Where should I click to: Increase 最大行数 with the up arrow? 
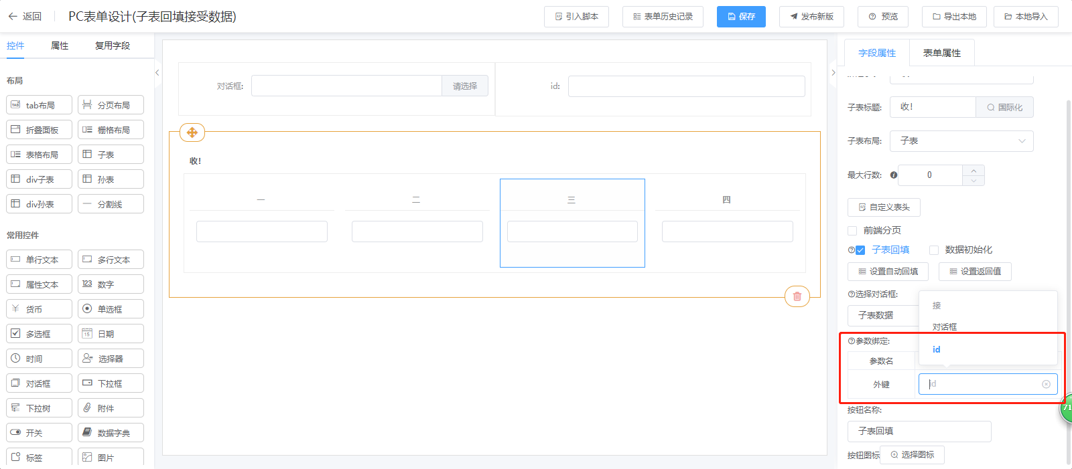click(x=974, y=171)
